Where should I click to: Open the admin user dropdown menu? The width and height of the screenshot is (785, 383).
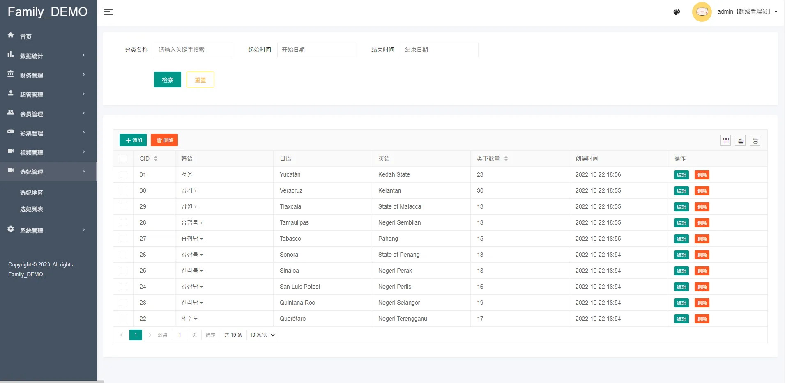coord(747,12)
